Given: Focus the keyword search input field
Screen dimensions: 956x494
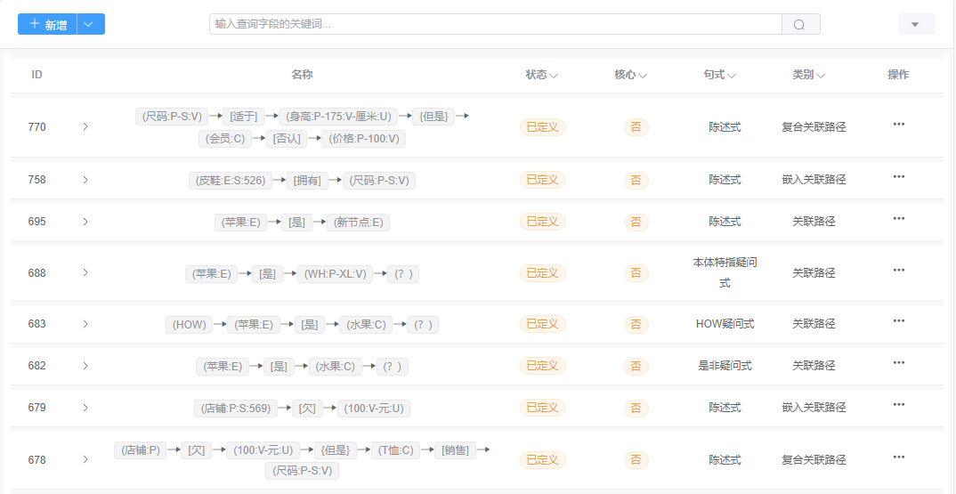Looking at the screenshot, I should point(495,25).
